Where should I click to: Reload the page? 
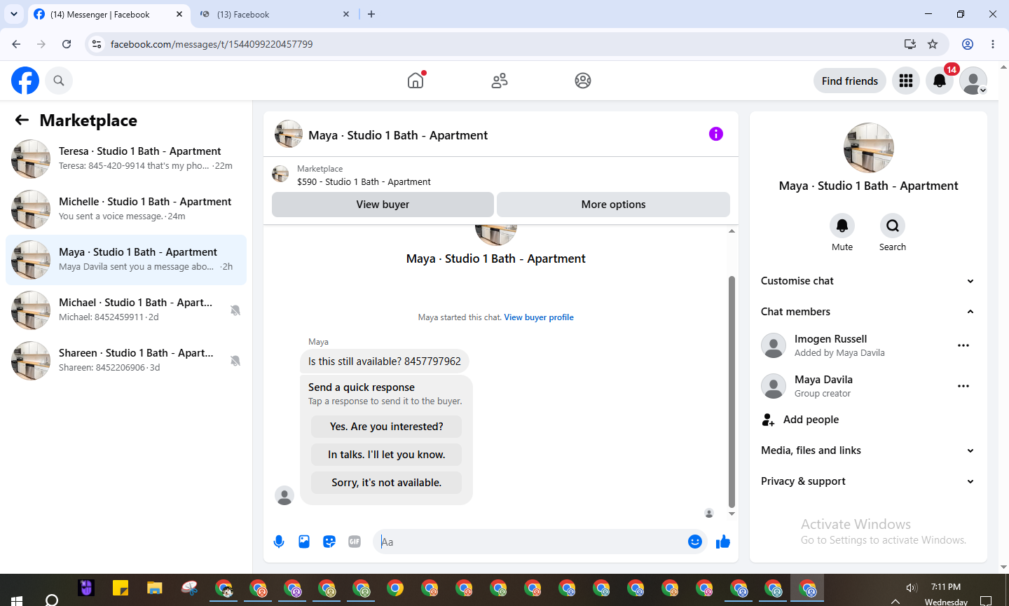(x=67, y=44)
